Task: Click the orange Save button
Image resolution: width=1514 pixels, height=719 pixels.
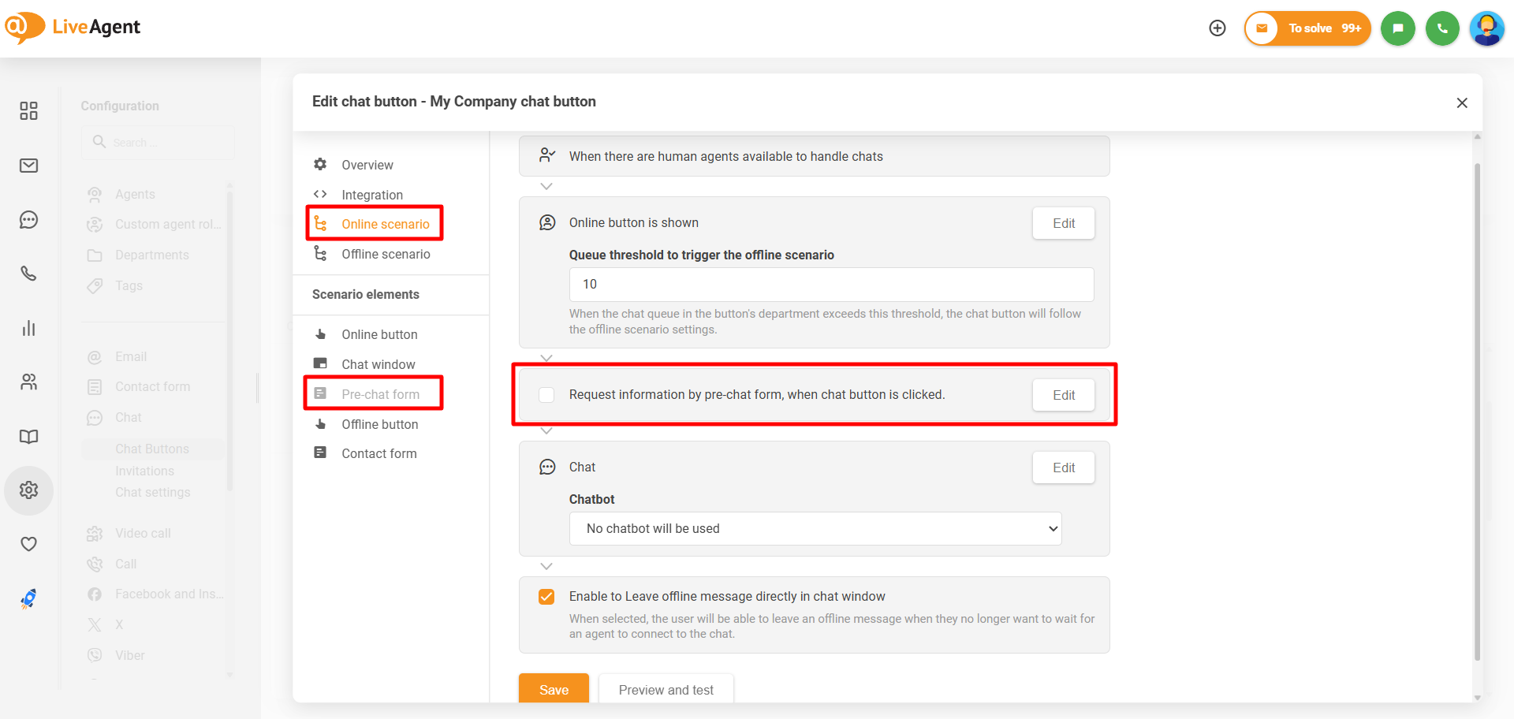Action: click(x=554, y=689)
